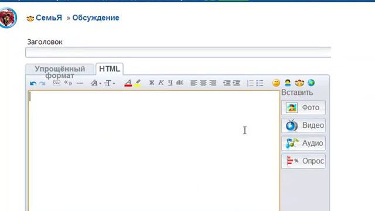Choose text color with red A
The height and width of the screenshot is (211, 375).
point(128,83)
